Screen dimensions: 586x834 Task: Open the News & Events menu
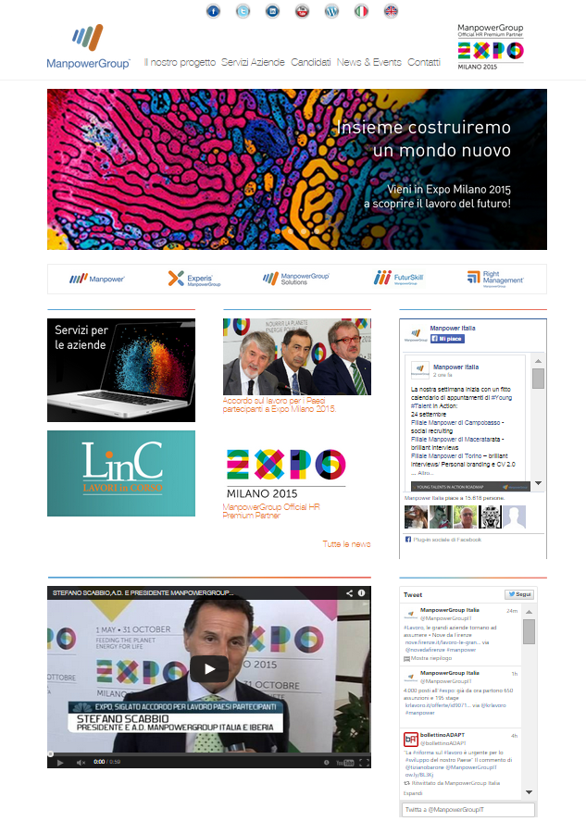click(369, 62)
